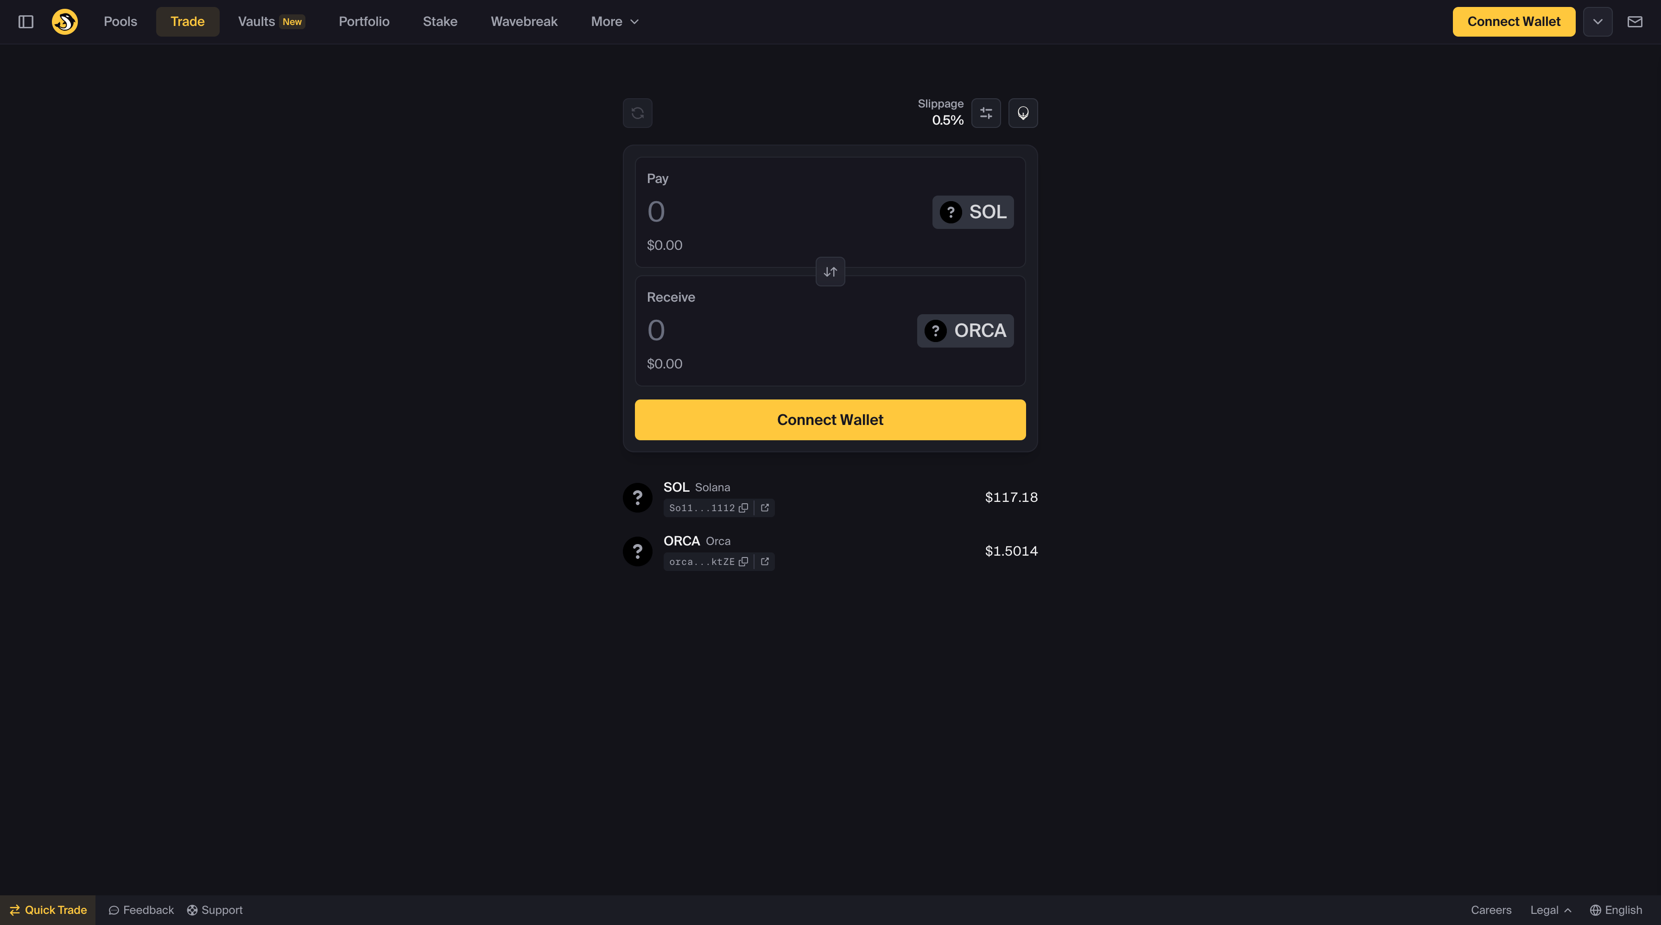Open the Pools page
1661x925 pixels.
click(x=120, y=22)
